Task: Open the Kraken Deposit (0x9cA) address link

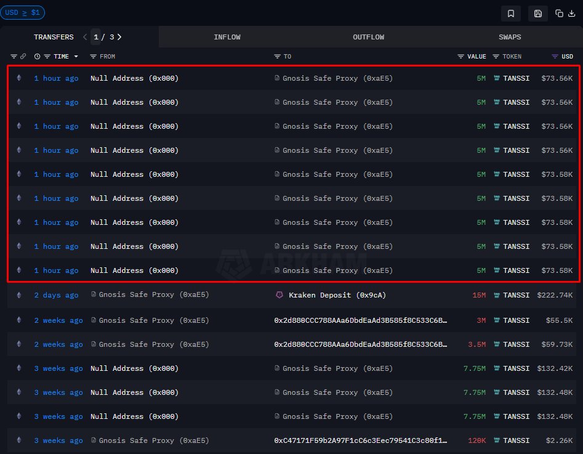Action: pyautogui.click(x=337, y=295)
